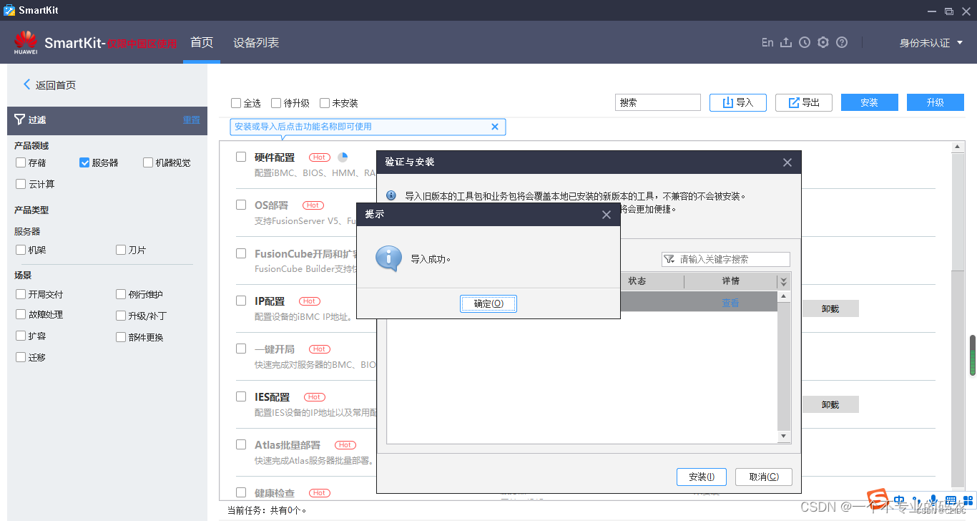Click the upload icon in header
This screenshot has width=977, height=521.
coord(786,43)
